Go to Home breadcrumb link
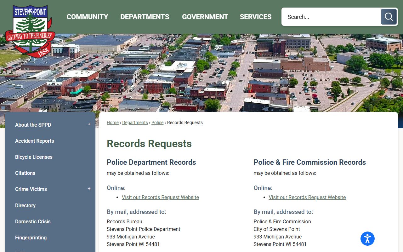Screen dimensions: 403x252 pyautogui.click(x=113, y=123)
